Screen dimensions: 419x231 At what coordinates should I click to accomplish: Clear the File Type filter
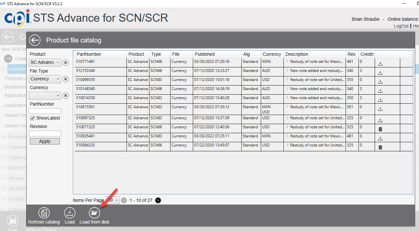(x=65, y=79)
